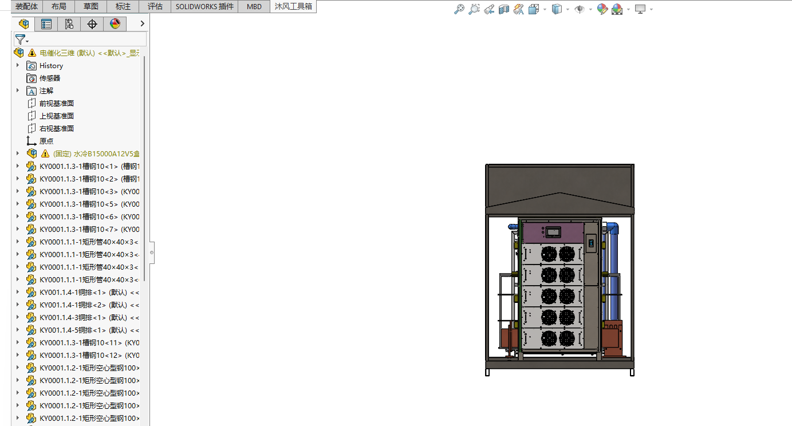This screenshot has height=426, width=792.
Task: Open the Hide/Show Items dropdown arrow
Action: click(x=590, y=9)
